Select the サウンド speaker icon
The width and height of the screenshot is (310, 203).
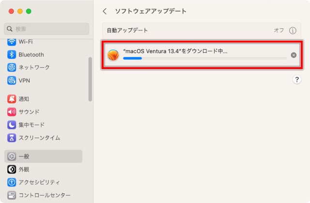(12, 112)
